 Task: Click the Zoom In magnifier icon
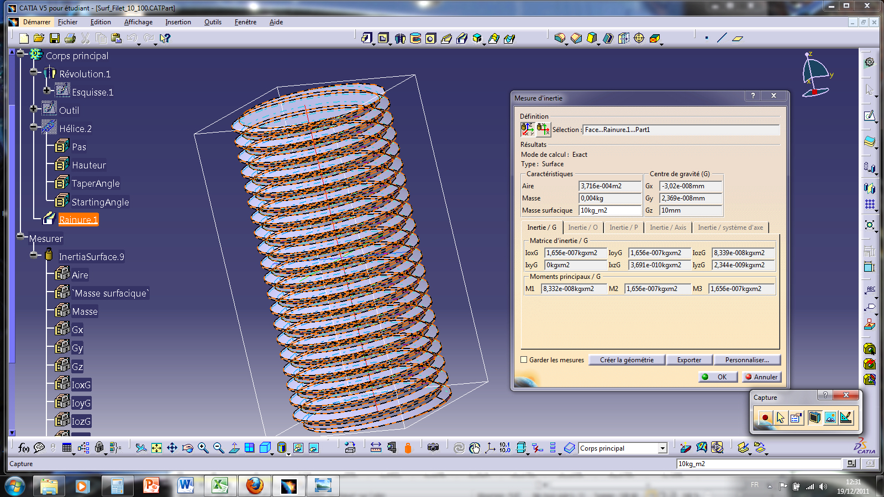point(203,448)
